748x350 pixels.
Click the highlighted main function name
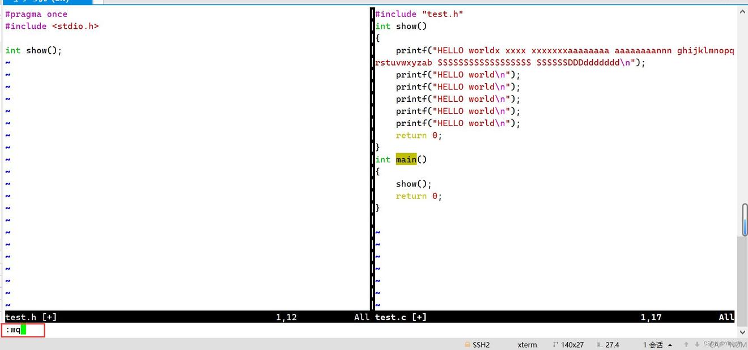click(x=406, y=159)
